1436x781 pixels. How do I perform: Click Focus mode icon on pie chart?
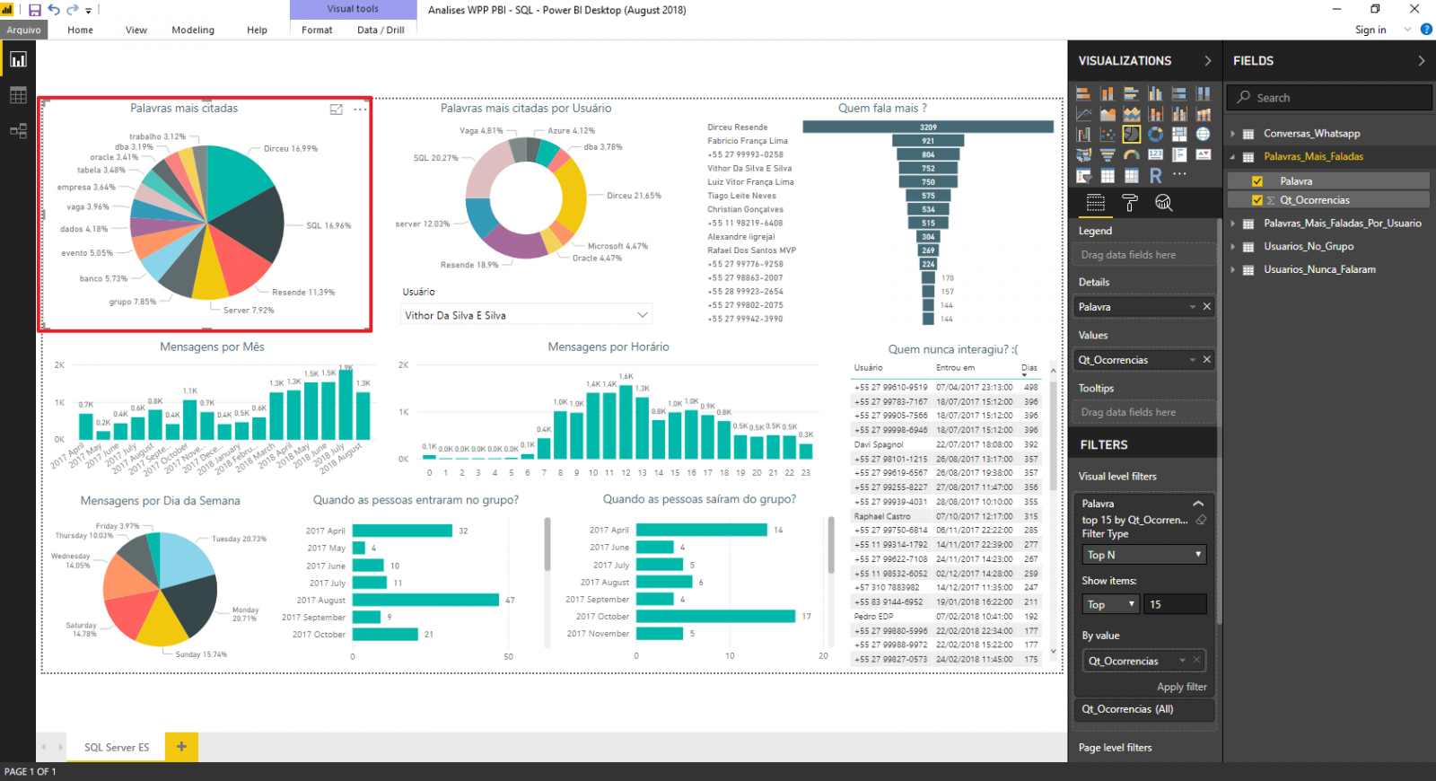click(337, 110)
